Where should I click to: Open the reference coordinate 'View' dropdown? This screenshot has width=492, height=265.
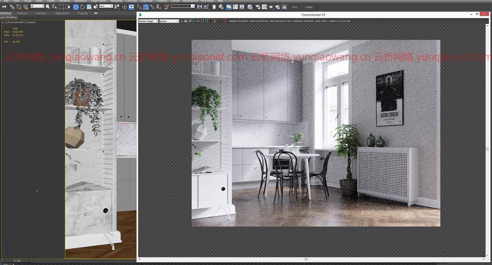(x=106, y=6)
